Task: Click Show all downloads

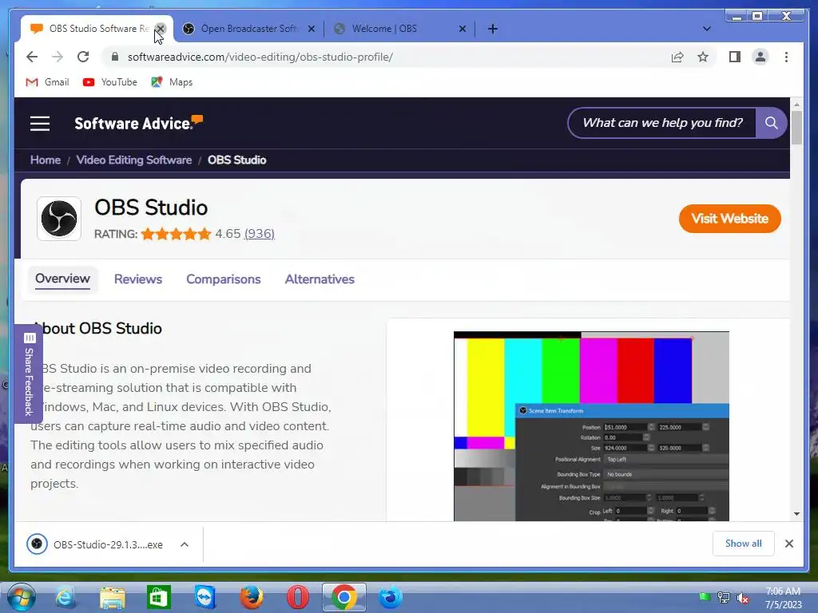Action: pyautogui.click(x=744, y=544)
